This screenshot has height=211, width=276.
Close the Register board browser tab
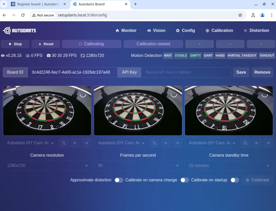click(x=65, y=4)
